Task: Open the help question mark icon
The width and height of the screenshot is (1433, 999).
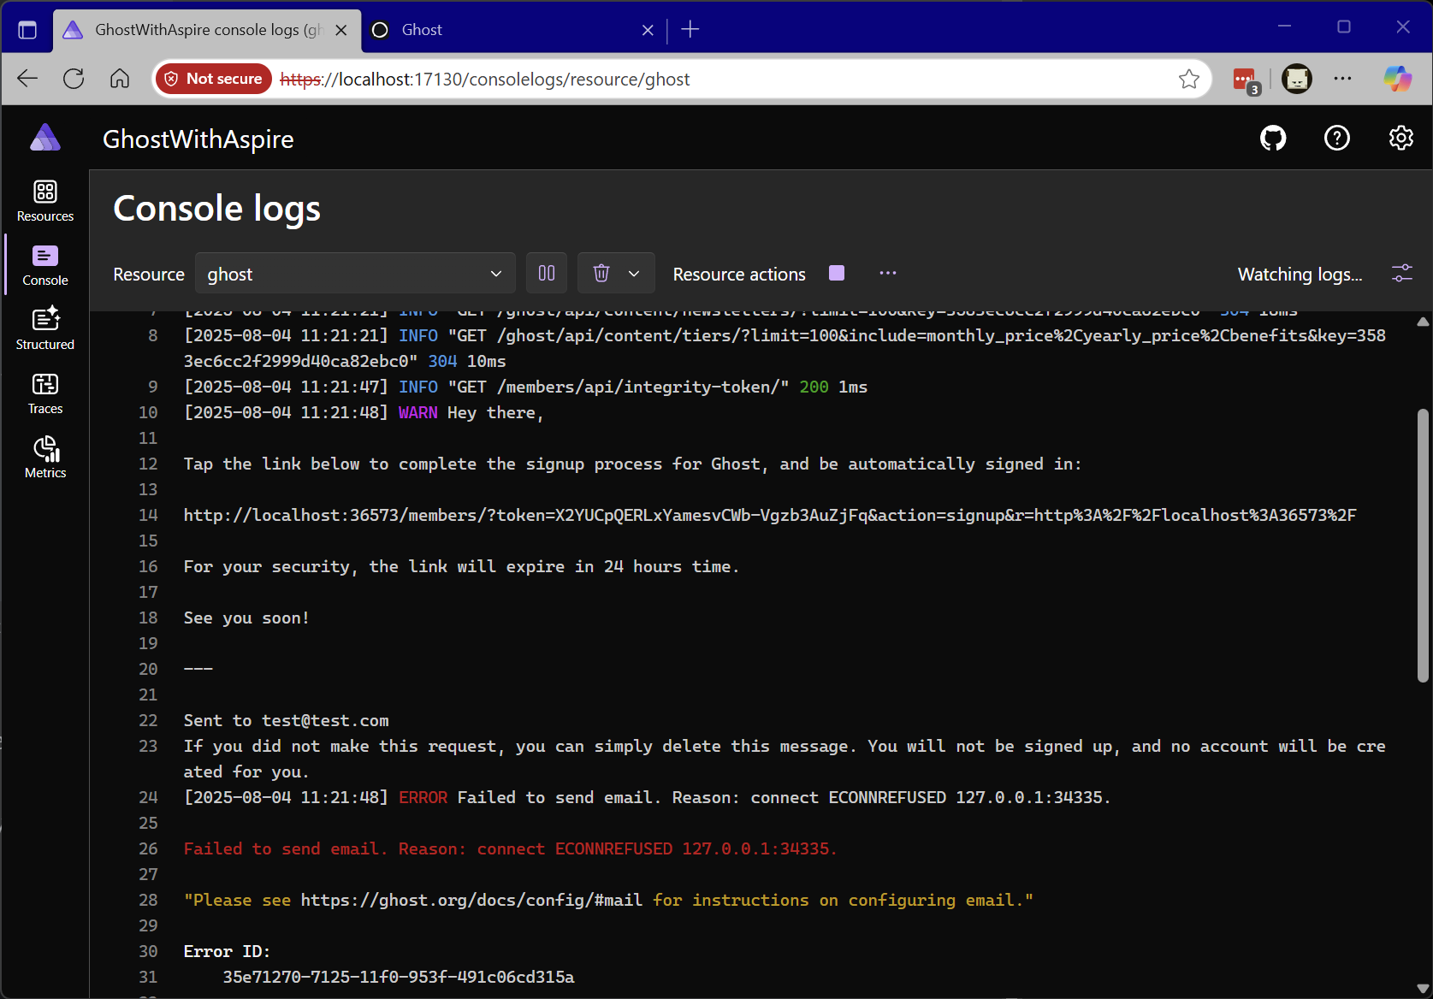Action: pyautogui.click(x=1336, y=138)
